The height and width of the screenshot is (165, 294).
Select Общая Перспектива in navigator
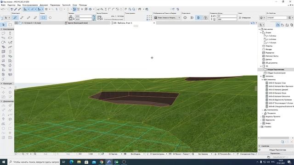point(276,70)
